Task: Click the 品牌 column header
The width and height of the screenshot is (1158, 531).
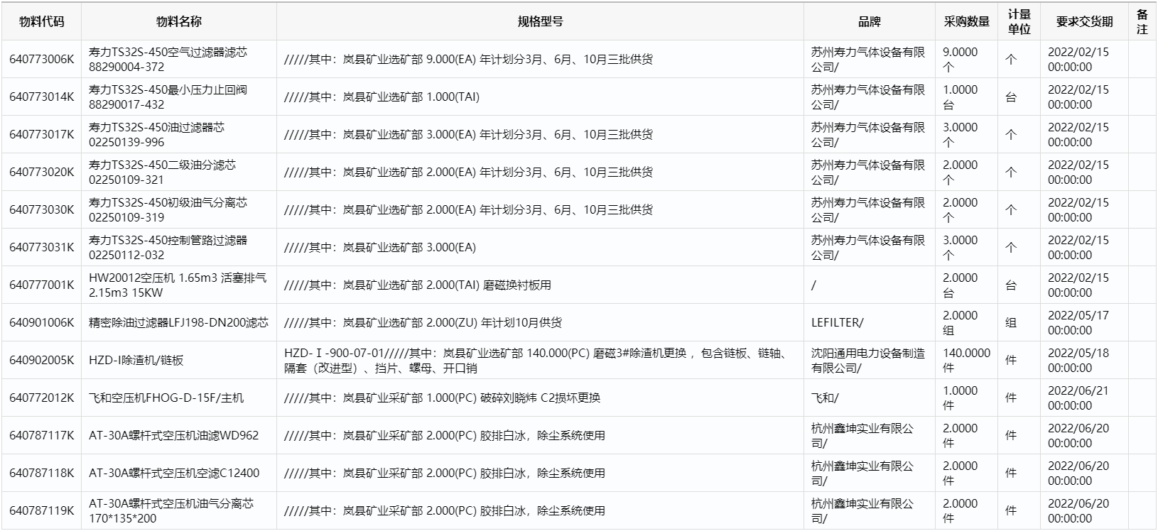Action: tap(869, 22)
